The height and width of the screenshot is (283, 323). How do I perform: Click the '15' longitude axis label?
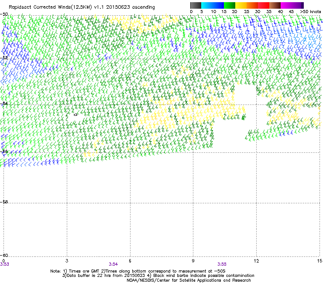320,261
